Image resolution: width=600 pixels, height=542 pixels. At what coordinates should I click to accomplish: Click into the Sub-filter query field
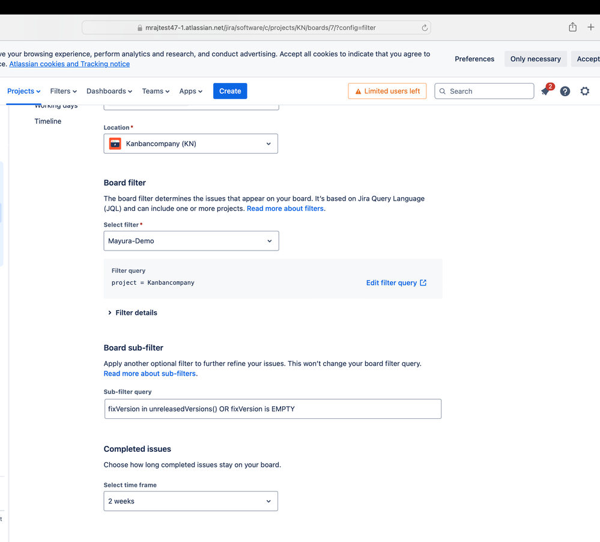pos(273,409)
